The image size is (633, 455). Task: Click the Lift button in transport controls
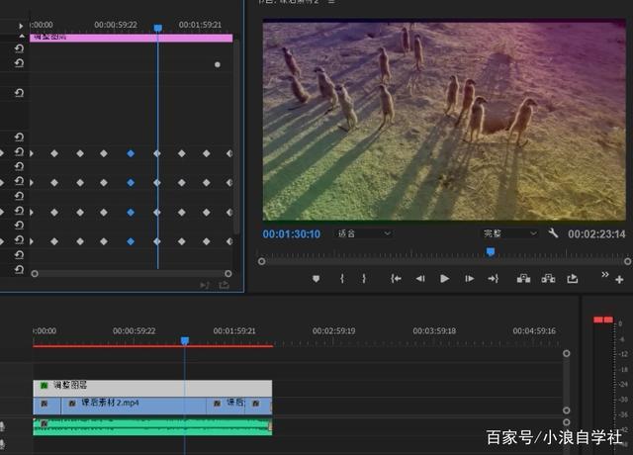click(523, 279)
